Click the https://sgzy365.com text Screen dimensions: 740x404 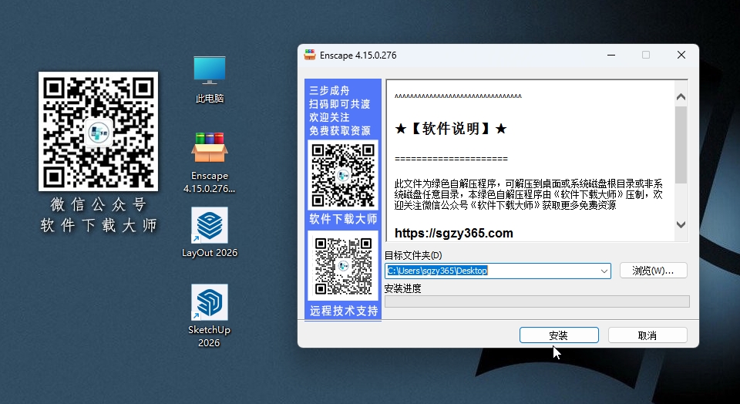[453, 233]
